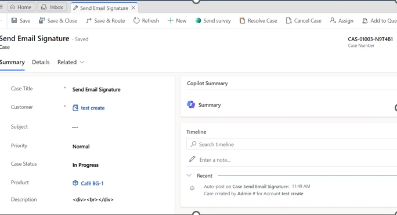Click the 11:49 AM timestamp

301,186
